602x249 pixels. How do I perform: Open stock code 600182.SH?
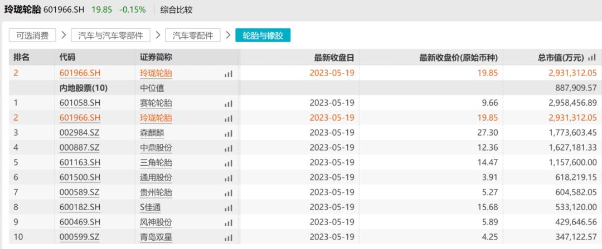pos(80,208)
